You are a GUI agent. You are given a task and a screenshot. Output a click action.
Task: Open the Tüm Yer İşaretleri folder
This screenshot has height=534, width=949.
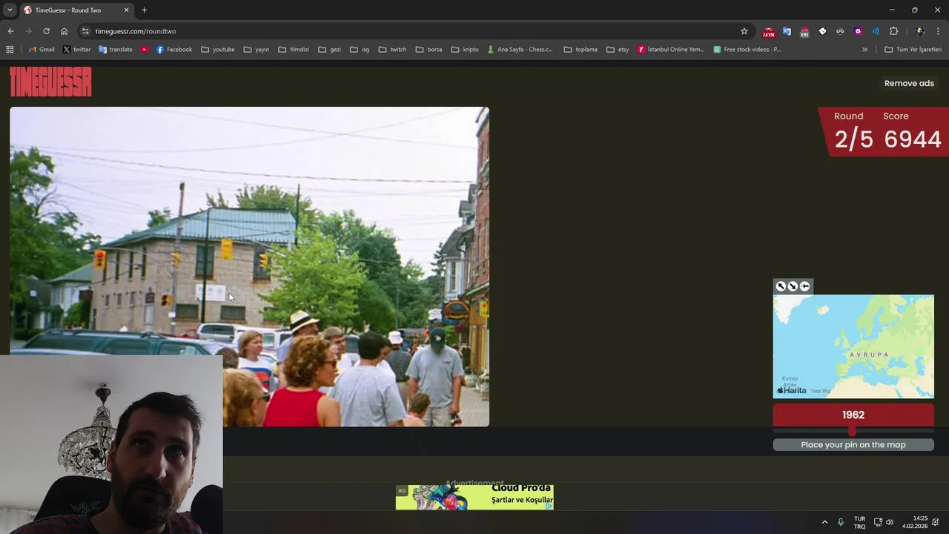coord(913,50)
